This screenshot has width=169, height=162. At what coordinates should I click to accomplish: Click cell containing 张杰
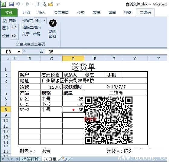tap(95, 75)
